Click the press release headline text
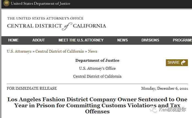 [97, 105]
